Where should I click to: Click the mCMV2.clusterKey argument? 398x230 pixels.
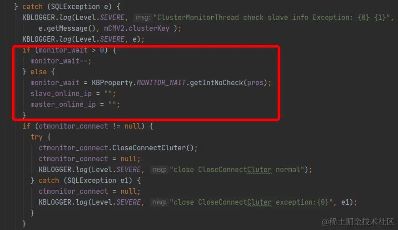click(x=137, y=29)
